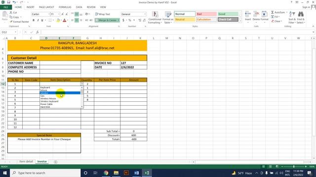Increase the cell indent
The image size is (316, 177).
point(91,20)
